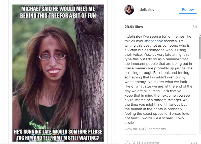The height and width of the screenshot is (144, 201).
Task: Follow the littlelizziev account
Action: click(188, 10)
